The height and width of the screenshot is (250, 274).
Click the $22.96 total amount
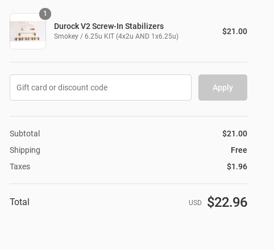[x=227, y=202]
